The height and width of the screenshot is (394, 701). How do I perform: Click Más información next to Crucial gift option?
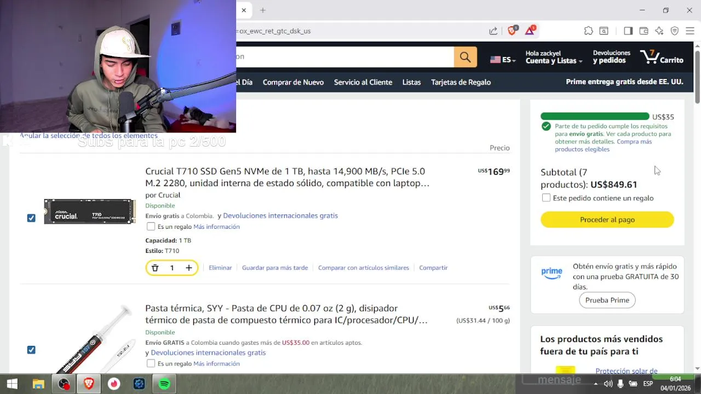pos(216,227)
